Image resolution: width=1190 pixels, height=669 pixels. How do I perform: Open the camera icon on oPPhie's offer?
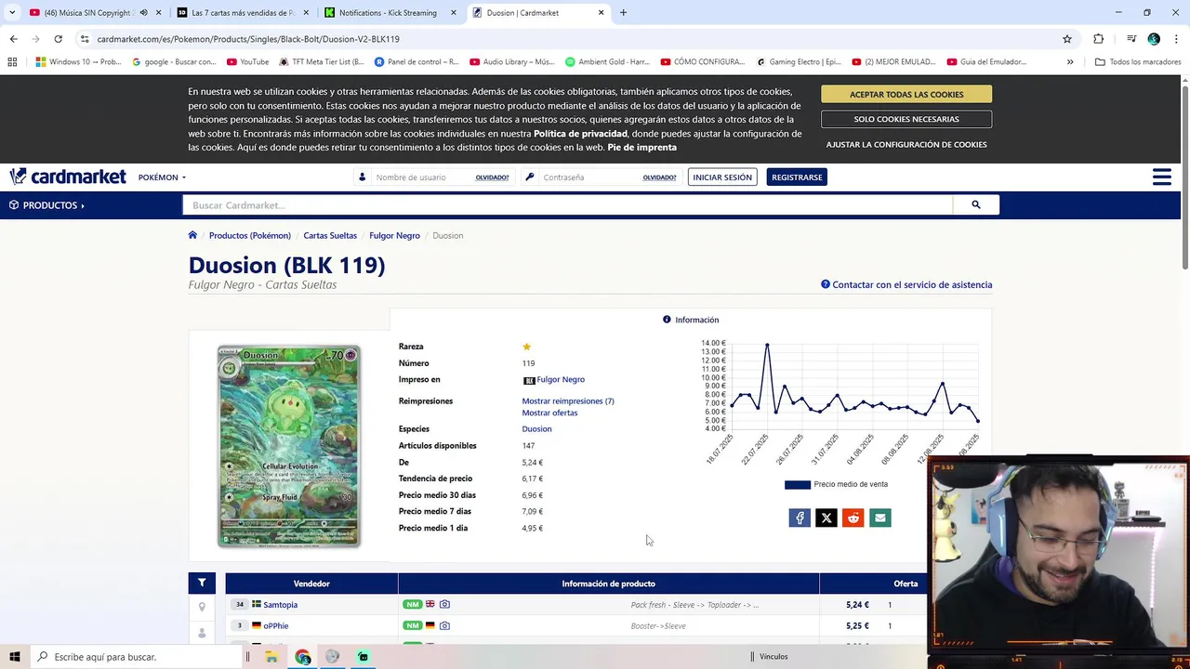click(444, 626)
